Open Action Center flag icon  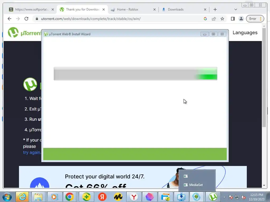[231, 197]
